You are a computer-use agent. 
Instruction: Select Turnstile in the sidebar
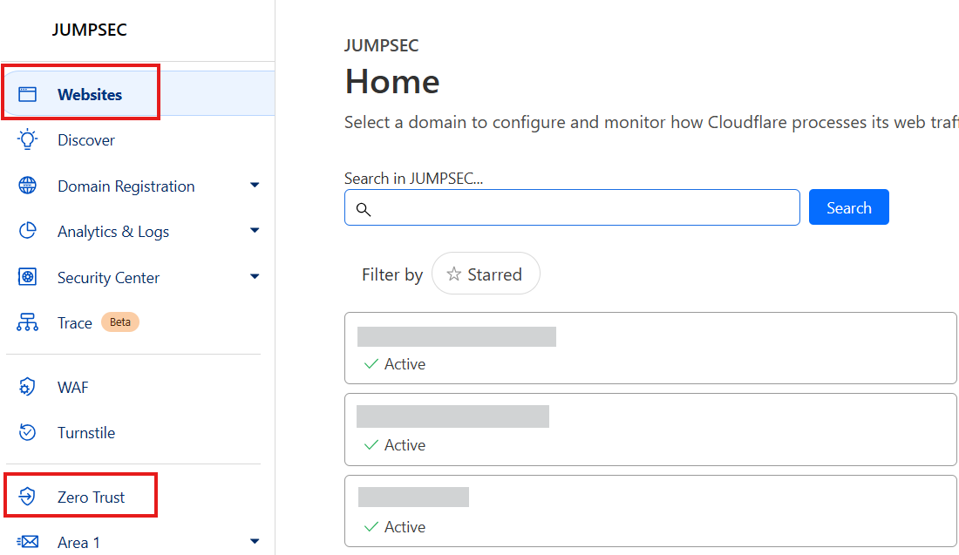[x=86, y=433]
